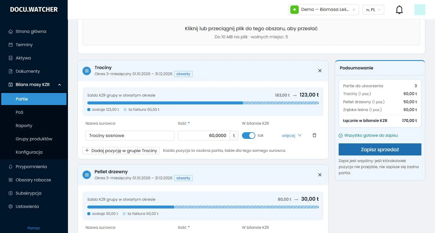Click the Trociny group grid icon
The image size is (435, 233).
pos(87,71)
